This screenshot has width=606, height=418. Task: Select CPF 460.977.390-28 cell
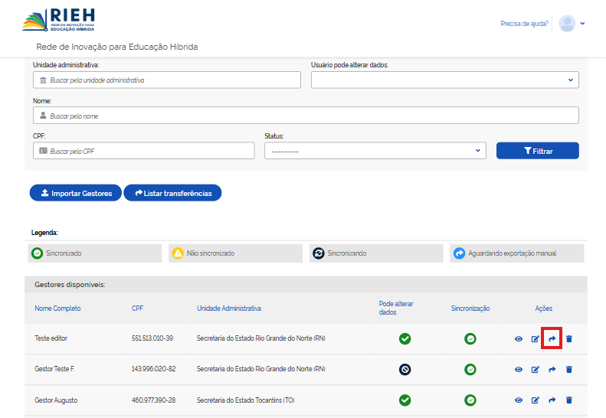coord(153,400)
